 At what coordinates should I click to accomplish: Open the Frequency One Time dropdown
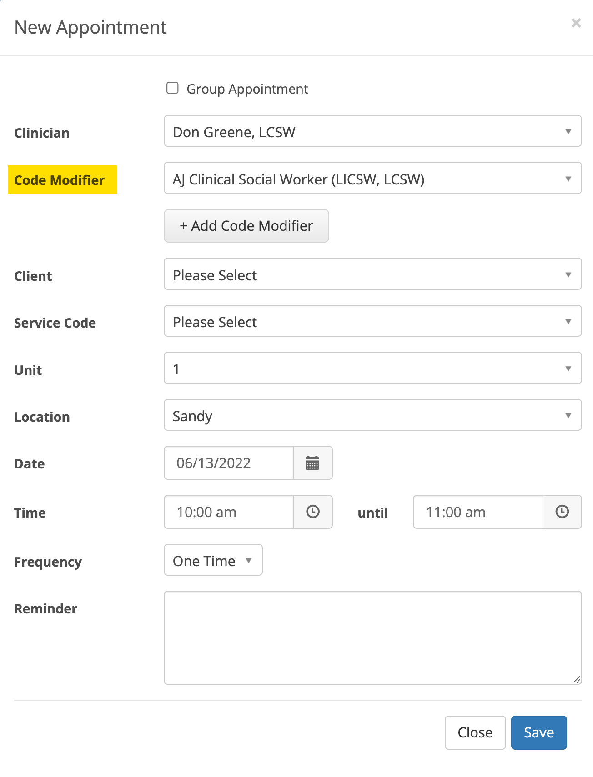(213, 560)
